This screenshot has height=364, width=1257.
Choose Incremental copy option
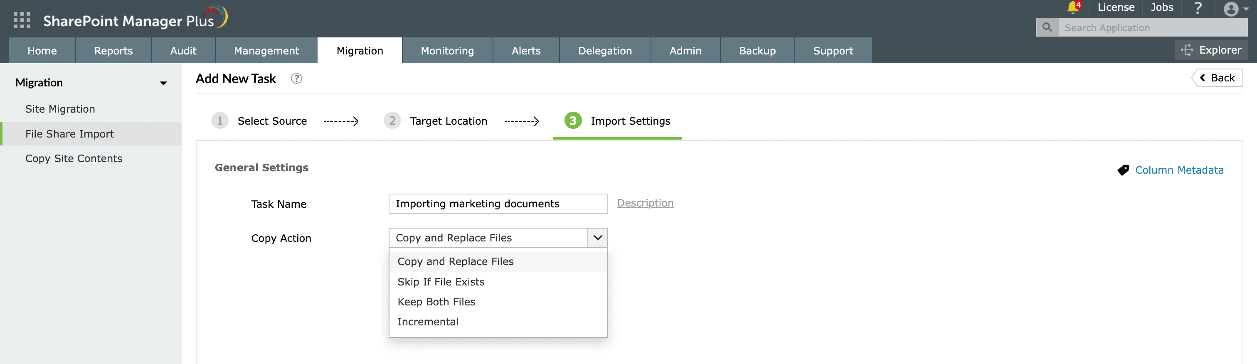(498, 322)
